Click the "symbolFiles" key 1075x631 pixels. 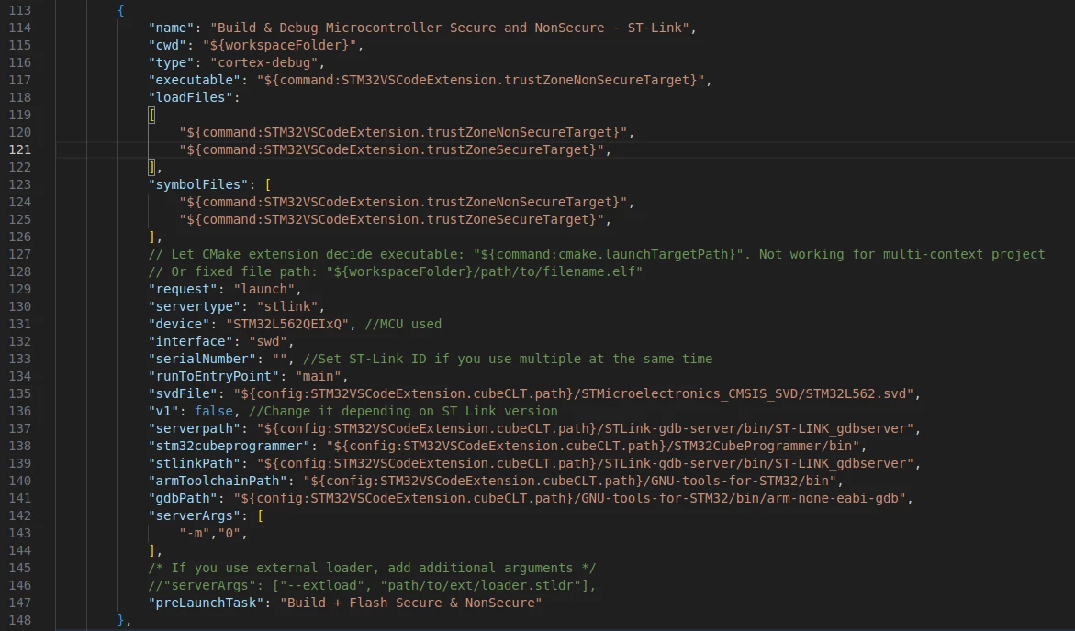[199, 184]
